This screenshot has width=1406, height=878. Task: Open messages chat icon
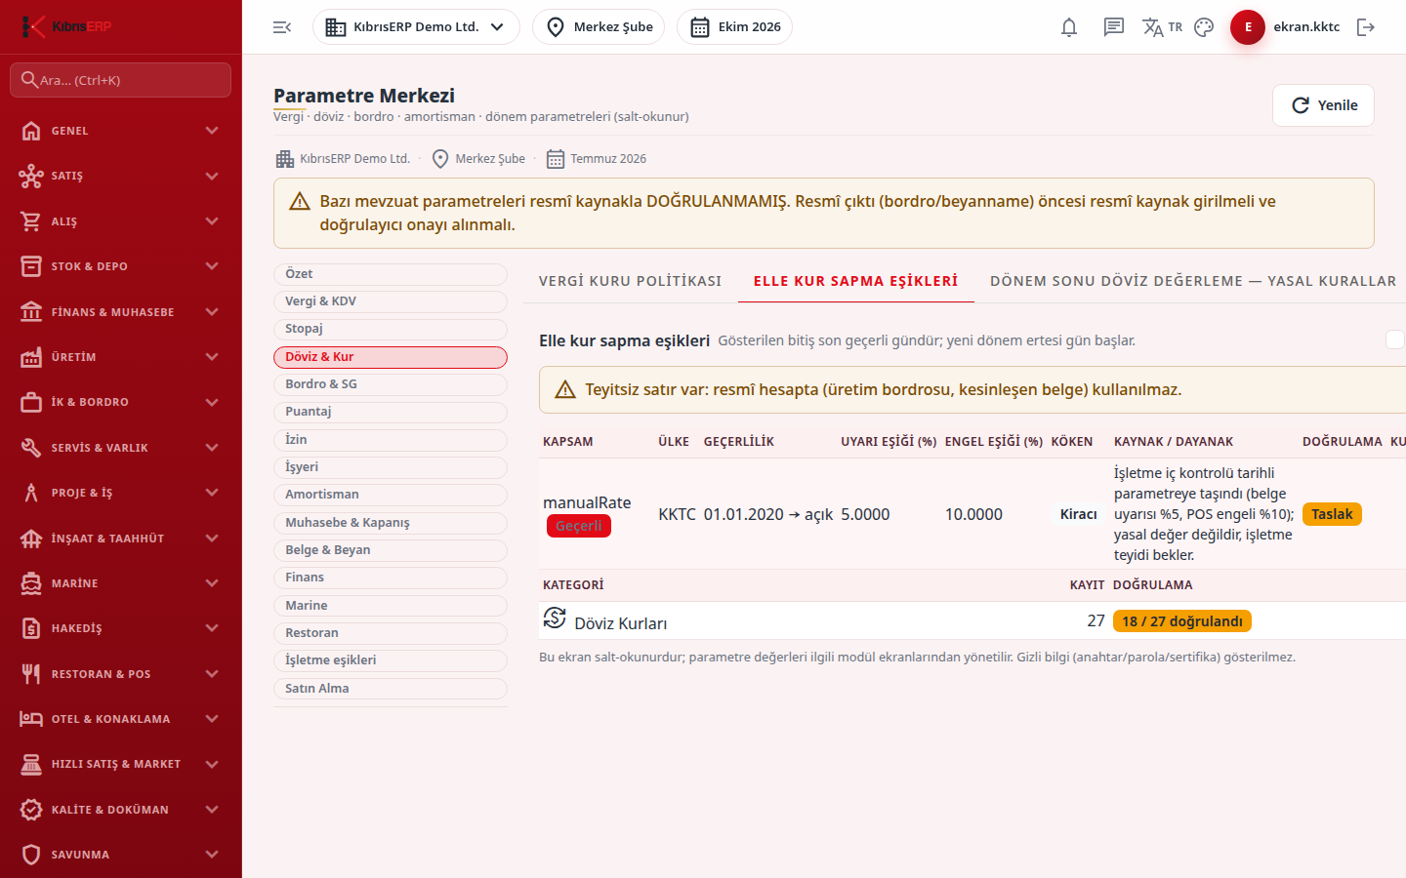coord(1114,27)
